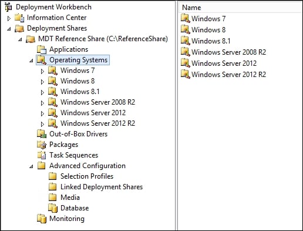
Task: Select the Deployment Shares label
Action: [x=57, y=28]
